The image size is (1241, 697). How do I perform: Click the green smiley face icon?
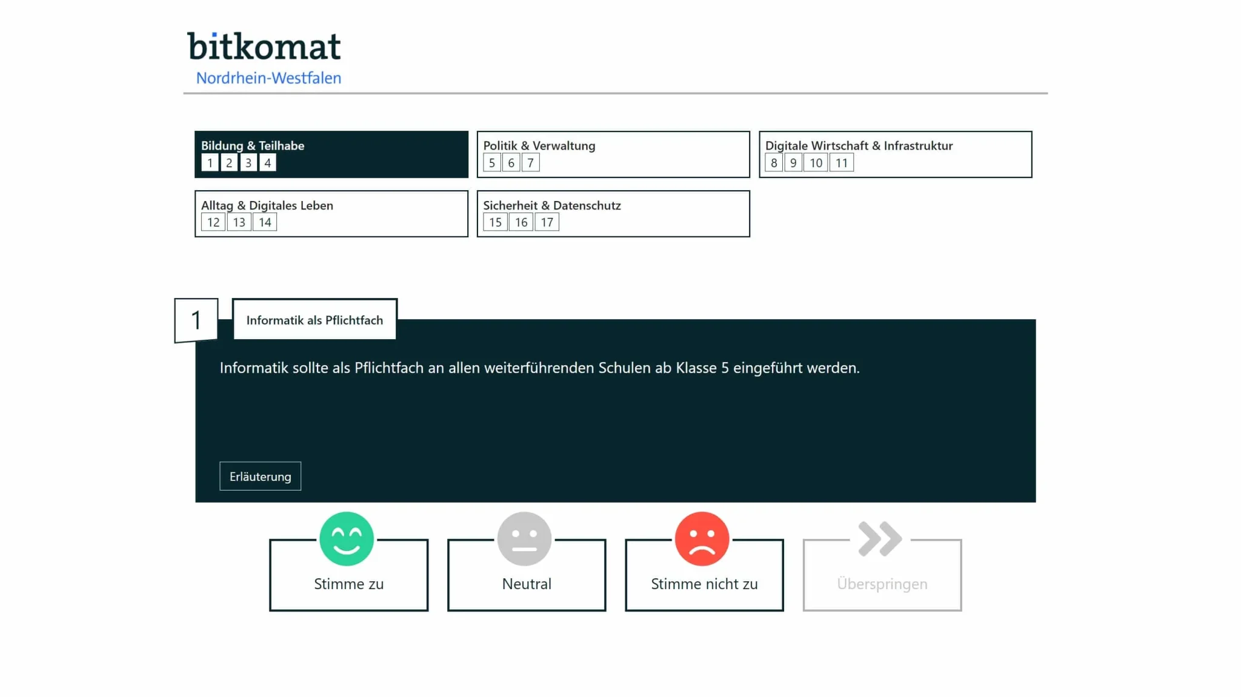click(x=347, y=538)
